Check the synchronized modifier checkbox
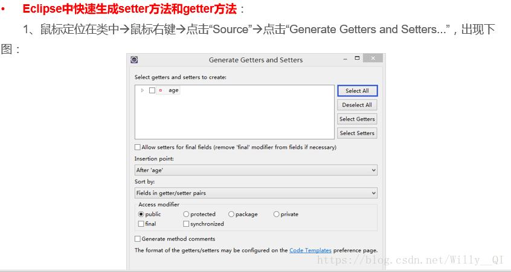Image resolution: width=511 pixels, height=272 pixels. [x=186, y=224]
